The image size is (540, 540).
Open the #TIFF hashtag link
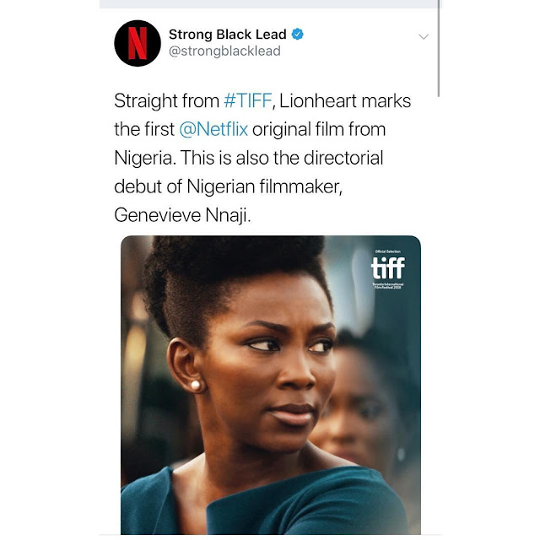click(x=247, y=100)
